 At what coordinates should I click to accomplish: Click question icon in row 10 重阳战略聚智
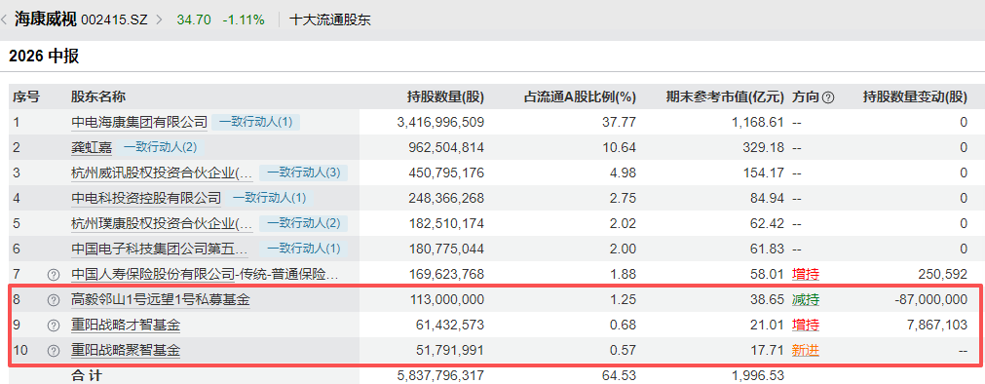54,351
